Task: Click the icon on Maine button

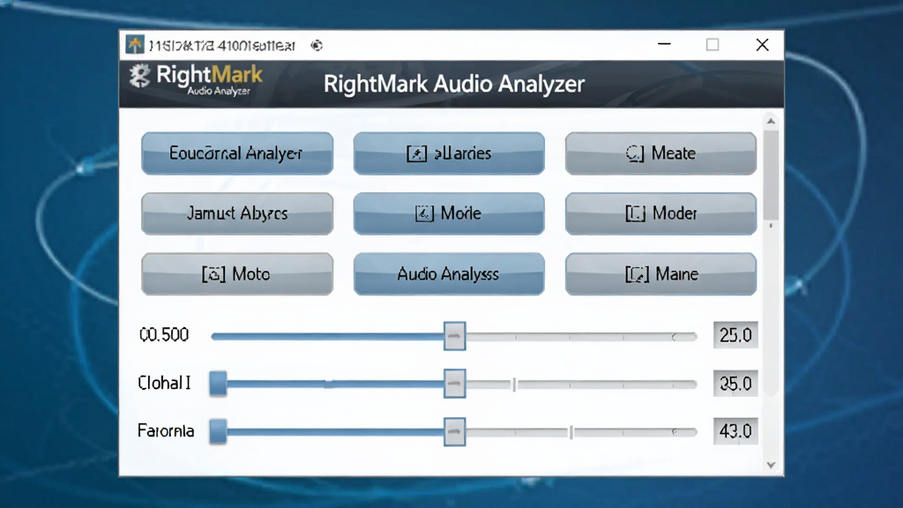Action: (637, 274)
